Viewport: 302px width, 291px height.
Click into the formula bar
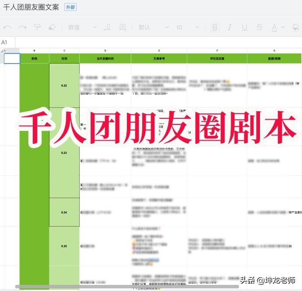(x=158, y=42)
